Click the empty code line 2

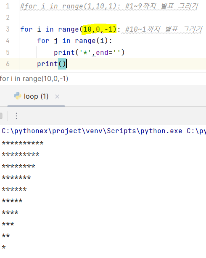112,18
